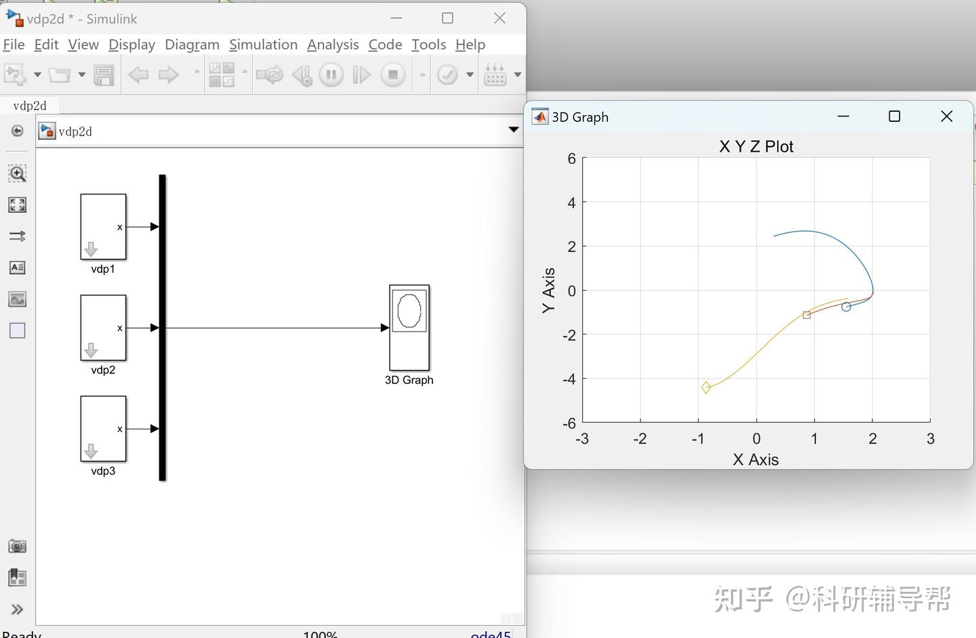Fit the diagram to view
This screenshot has width=976, height=638.
(17, 205)
